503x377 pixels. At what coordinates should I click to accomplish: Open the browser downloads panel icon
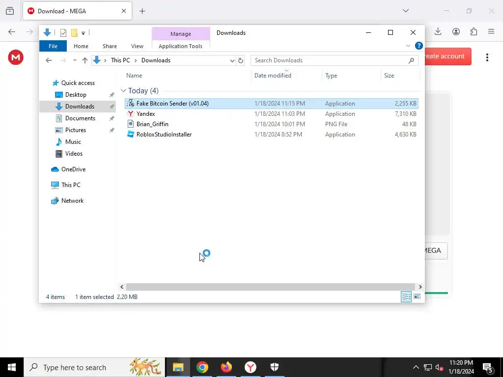pos(438,31)
